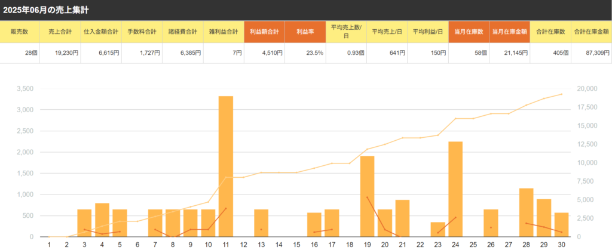Click the bar for day 7
This screenshot has height=250, width=612.
[x=155, y=223]
